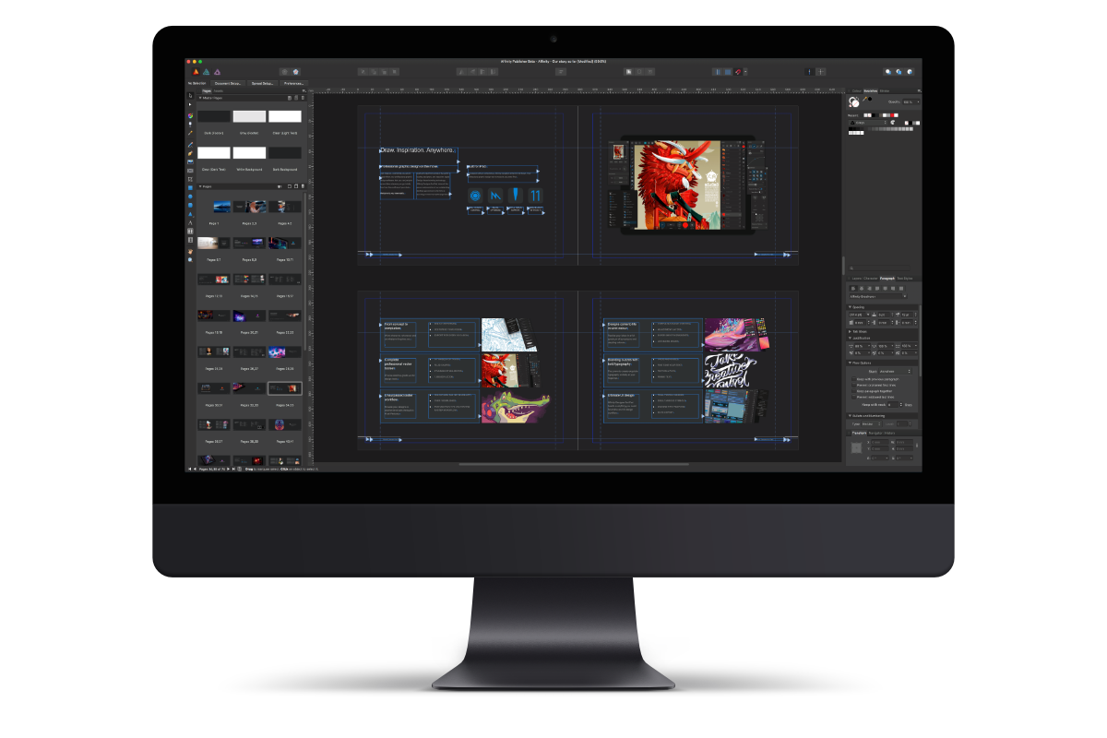The width and height of the screenshot is (1107, 738).
Task: Click the snapping magnet icon in toolbar
Action: [x=738, y=72]
